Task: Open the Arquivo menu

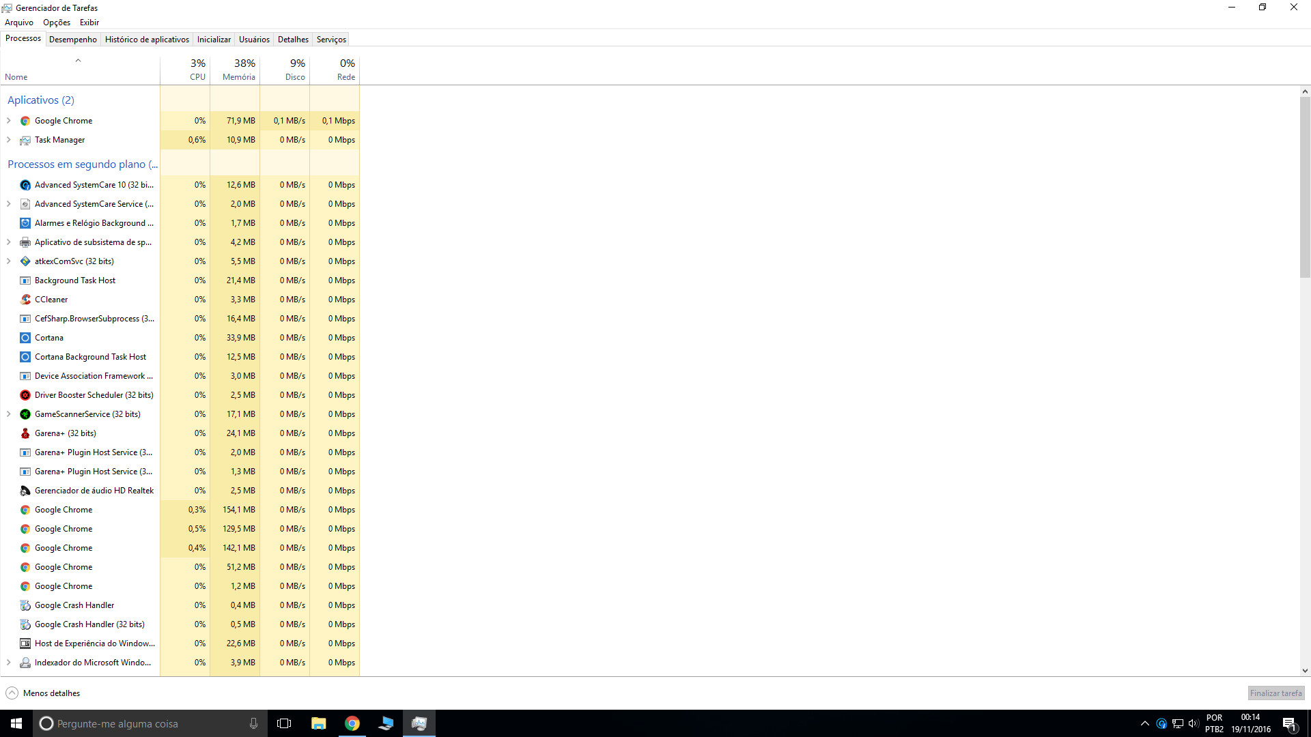Action: (x=19, y=23)
